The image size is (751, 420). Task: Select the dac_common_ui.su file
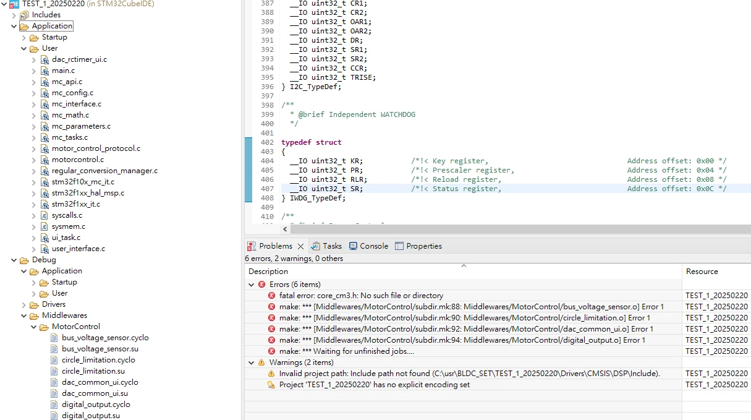(95, 393)
